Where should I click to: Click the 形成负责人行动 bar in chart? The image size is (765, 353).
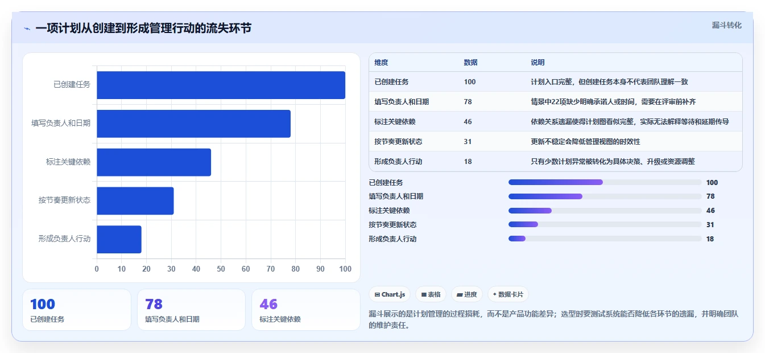(x=119, y=239)
